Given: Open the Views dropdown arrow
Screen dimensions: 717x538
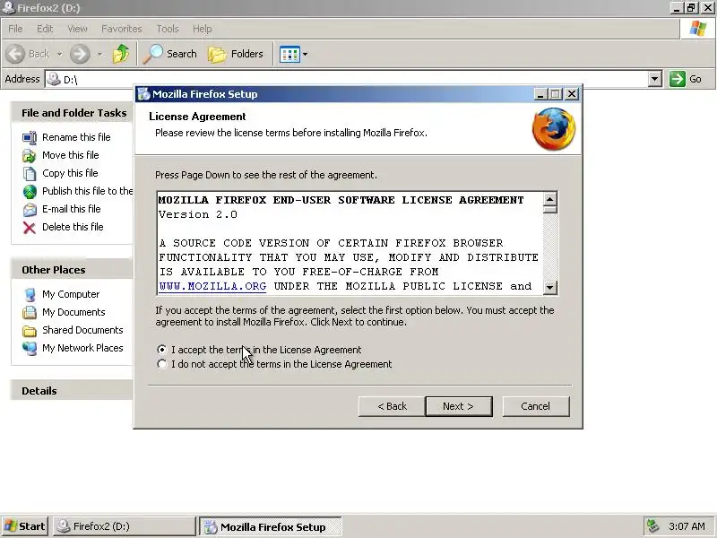Looking at the screenshot, I should (x=305, y=54).
